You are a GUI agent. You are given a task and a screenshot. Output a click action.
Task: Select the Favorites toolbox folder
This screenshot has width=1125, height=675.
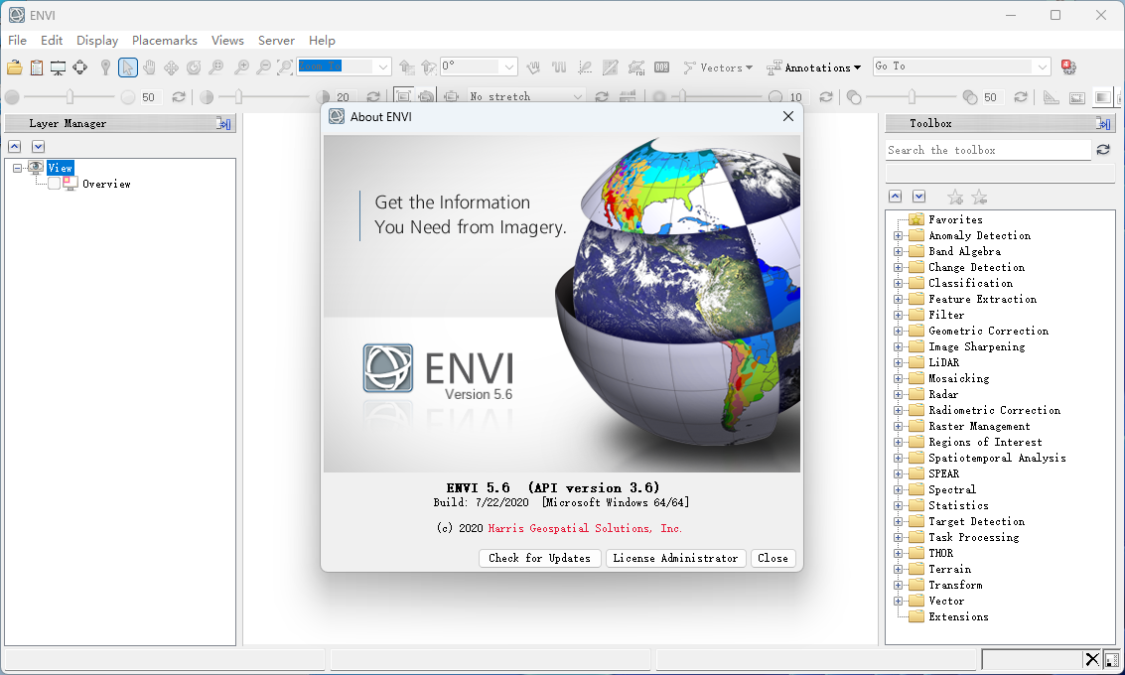click(x=955, y=220)
